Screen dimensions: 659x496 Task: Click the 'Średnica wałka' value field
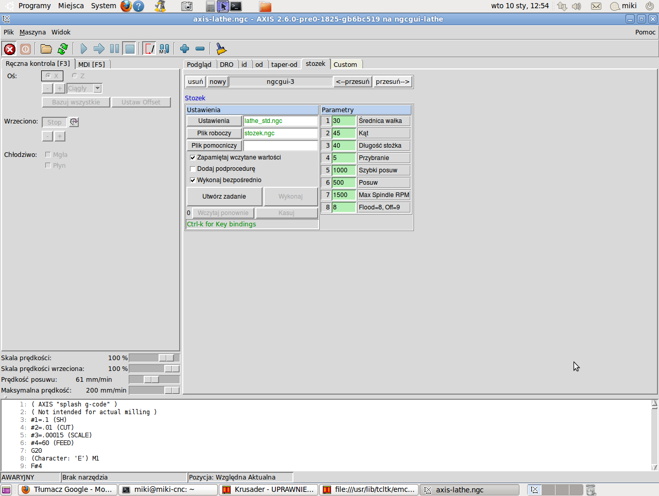(344, 121)
